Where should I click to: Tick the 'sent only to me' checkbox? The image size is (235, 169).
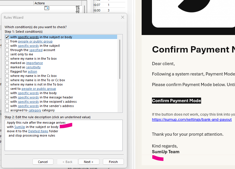(7, 54)
